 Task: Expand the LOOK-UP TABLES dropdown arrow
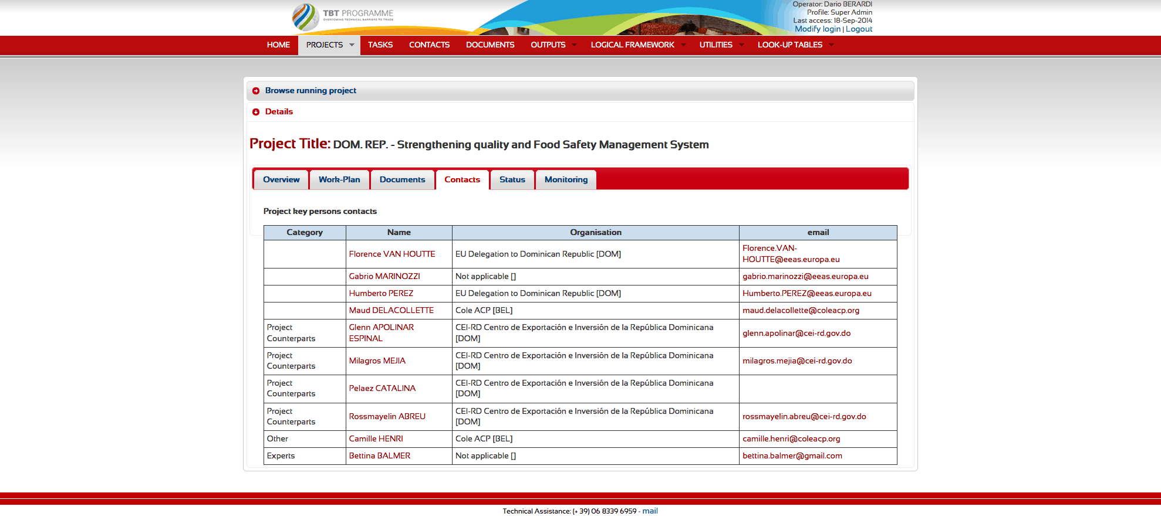[x=831, y=45]
